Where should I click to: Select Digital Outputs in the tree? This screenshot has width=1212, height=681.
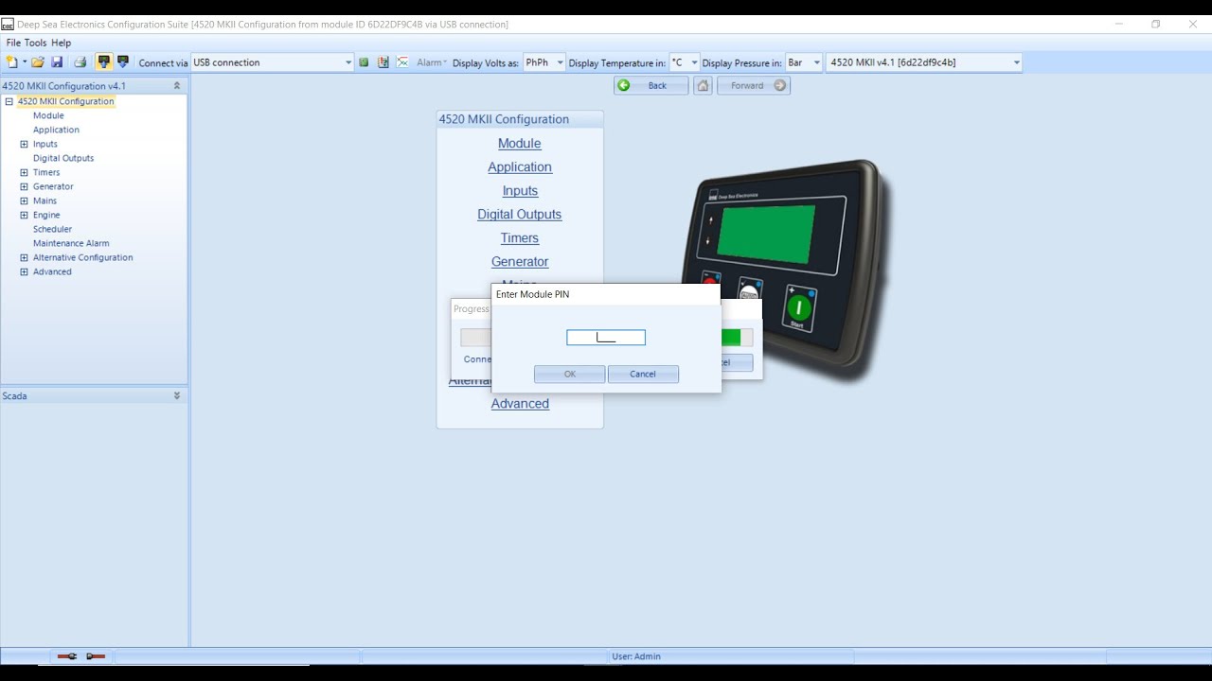tap(63, 158)
